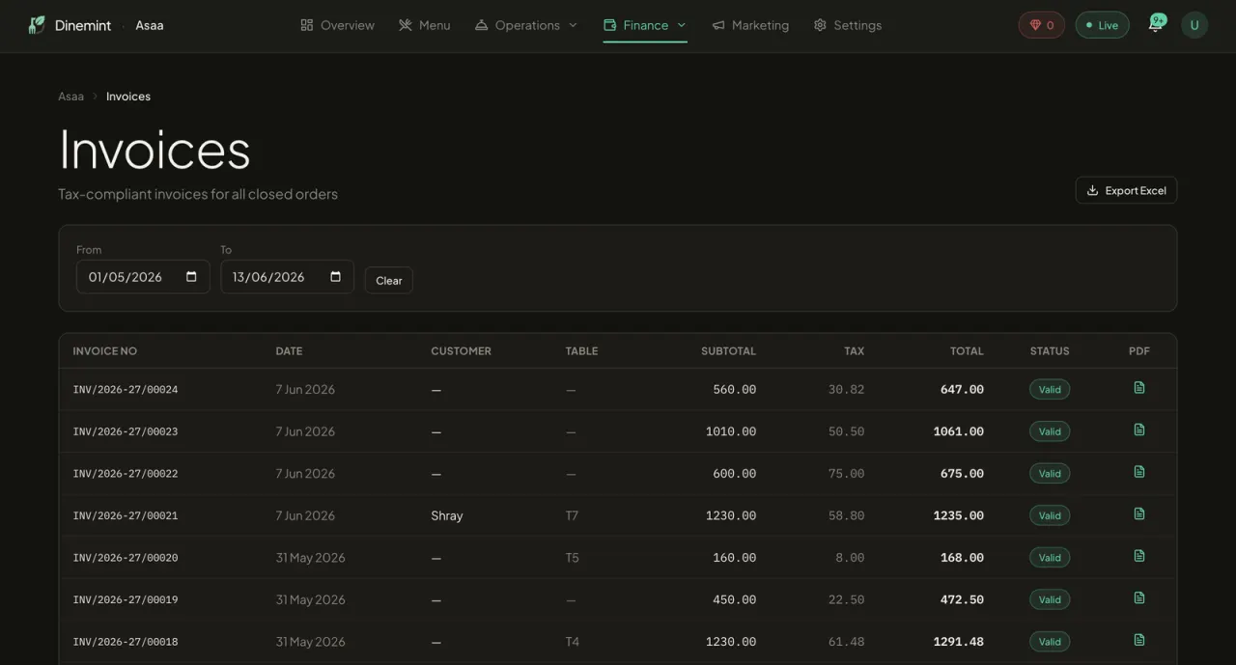Open the user avatar U menu
This screenshot has height=665, width=1236.
[1194, 25]
